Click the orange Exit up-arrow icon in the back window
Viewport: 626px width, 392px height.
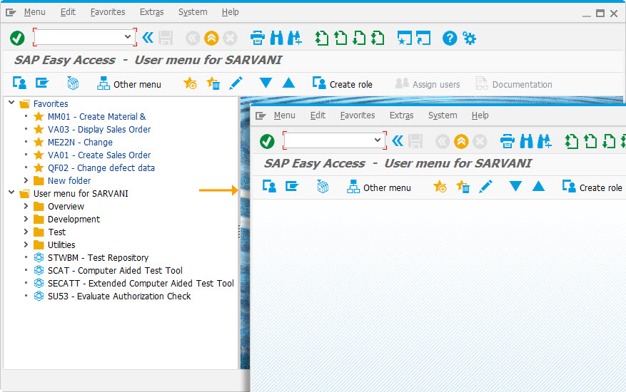click(211, 38)
